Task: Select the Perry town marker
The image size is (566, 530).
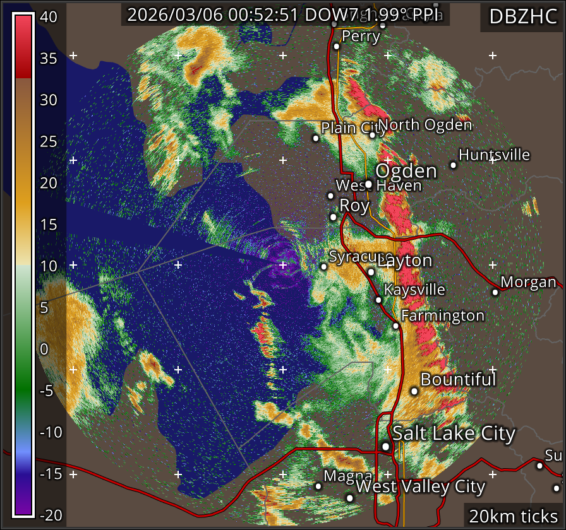Action: (337, 46)
